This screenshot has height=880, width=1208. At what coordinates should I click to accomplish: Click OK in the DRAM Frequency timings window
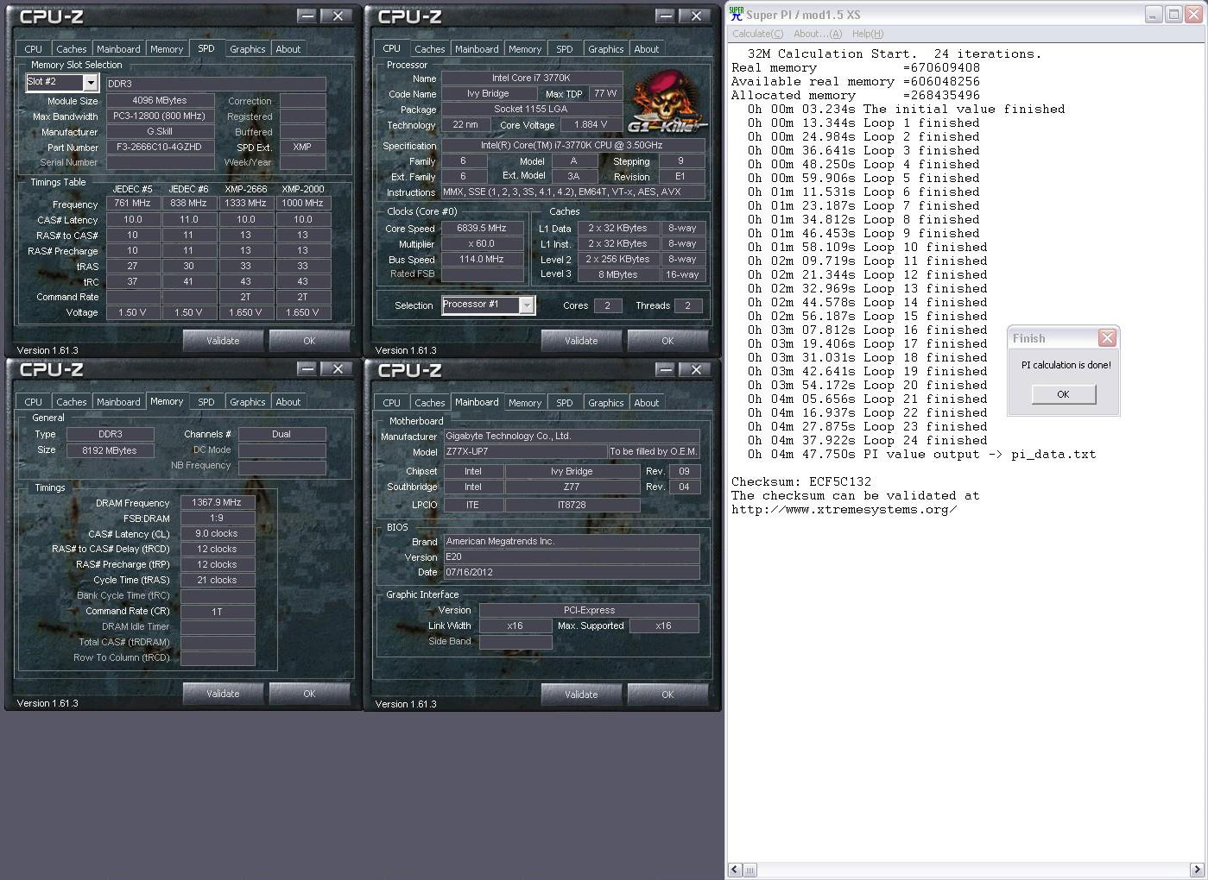point(309,694)
